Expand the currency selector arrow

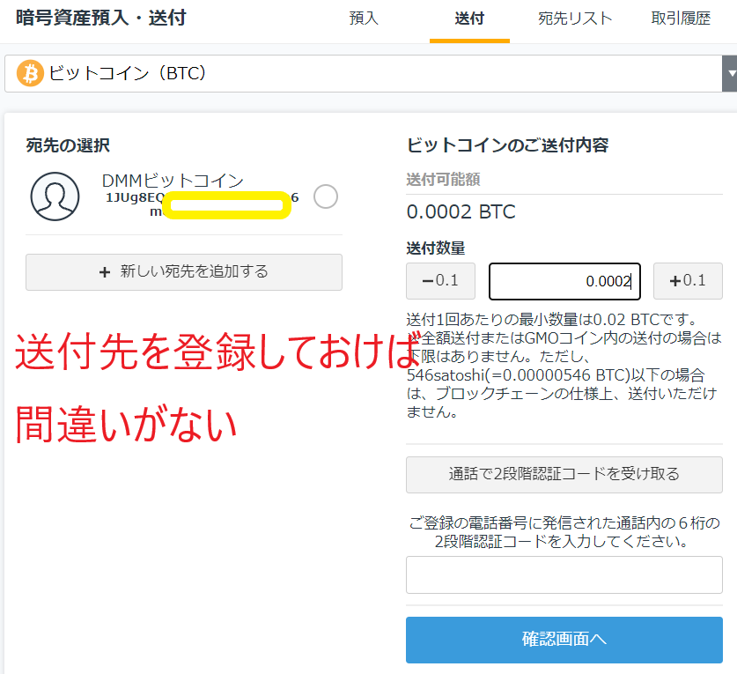730,73
